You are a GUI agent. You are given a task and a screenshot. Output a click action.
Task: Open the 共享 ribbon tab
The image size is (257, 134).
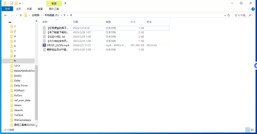pos(29,9)
